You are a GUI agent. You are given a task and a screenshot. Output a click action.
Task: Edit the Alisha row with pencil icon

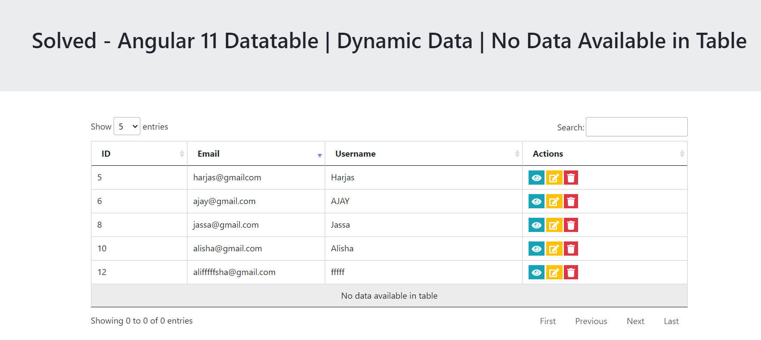click(x=554, y=249)
